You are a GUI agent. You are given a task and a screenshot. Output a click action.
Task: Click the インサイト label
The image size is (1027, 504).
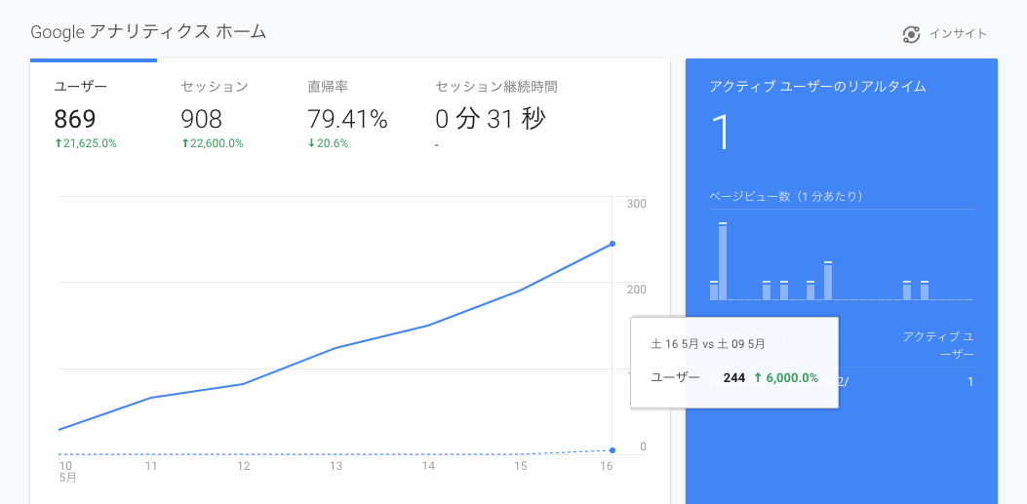click(958, 34)
